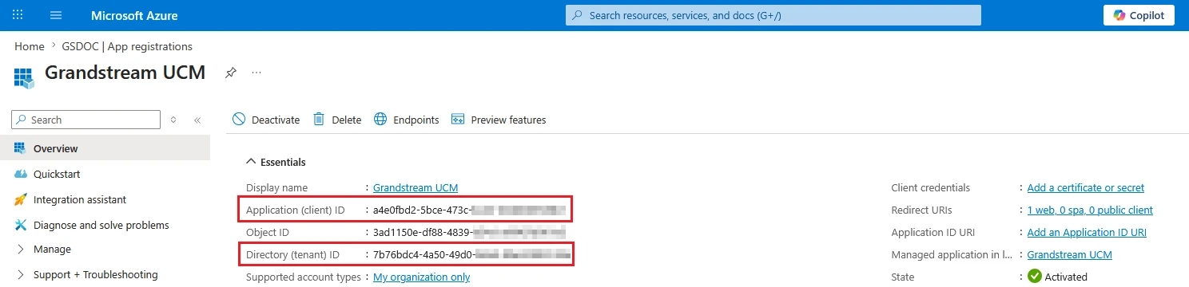Go to Home breadcrumb
The image size is (1189, 287).
click(29, 46)
